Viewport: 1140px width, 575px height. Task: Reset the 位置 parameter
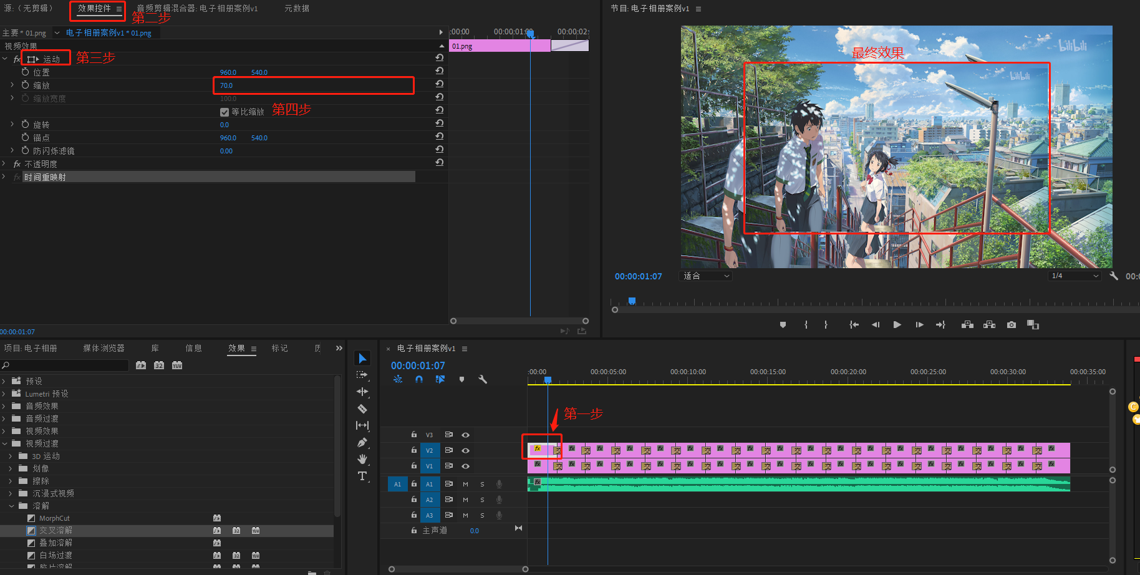(440, 70)
